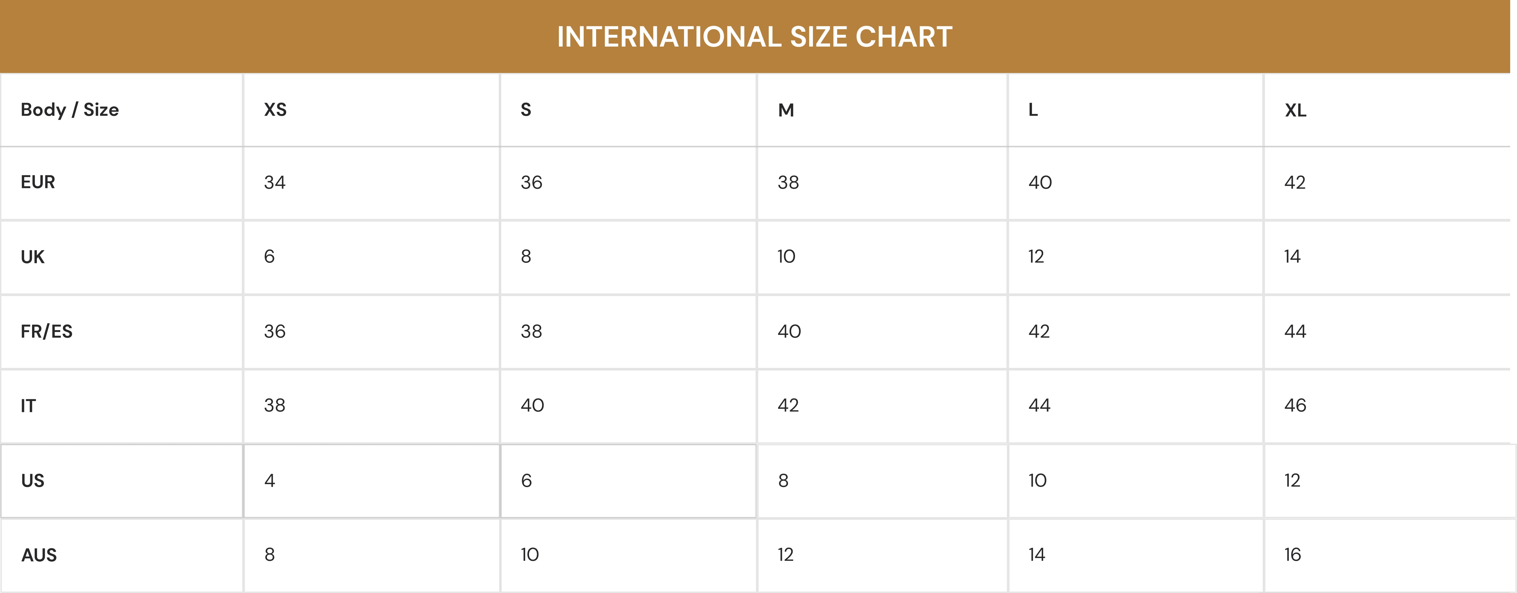The width and height of the screenshot is (1517, 593).
Task: Click IT size 44 in L column
Action: 1039,406
